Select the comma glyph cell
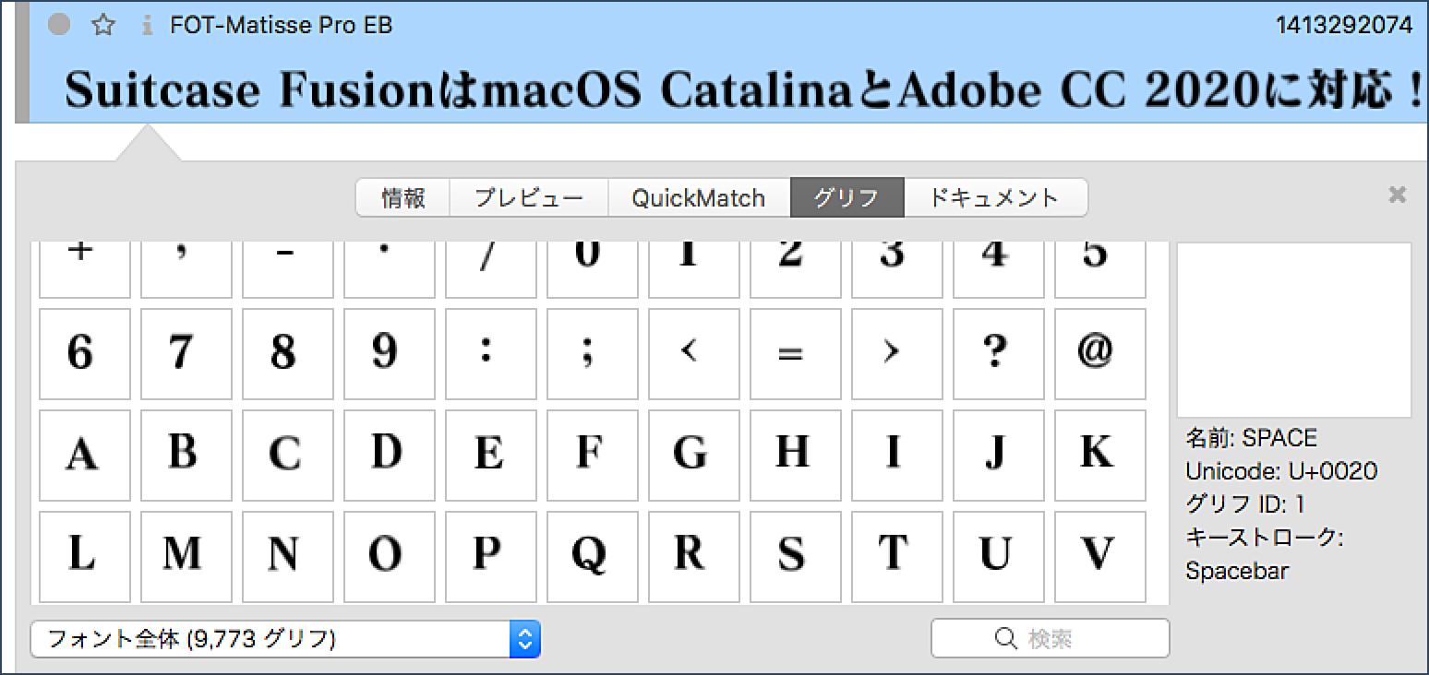This screenshot has height=675, width=1429. (x=186, y=270)
